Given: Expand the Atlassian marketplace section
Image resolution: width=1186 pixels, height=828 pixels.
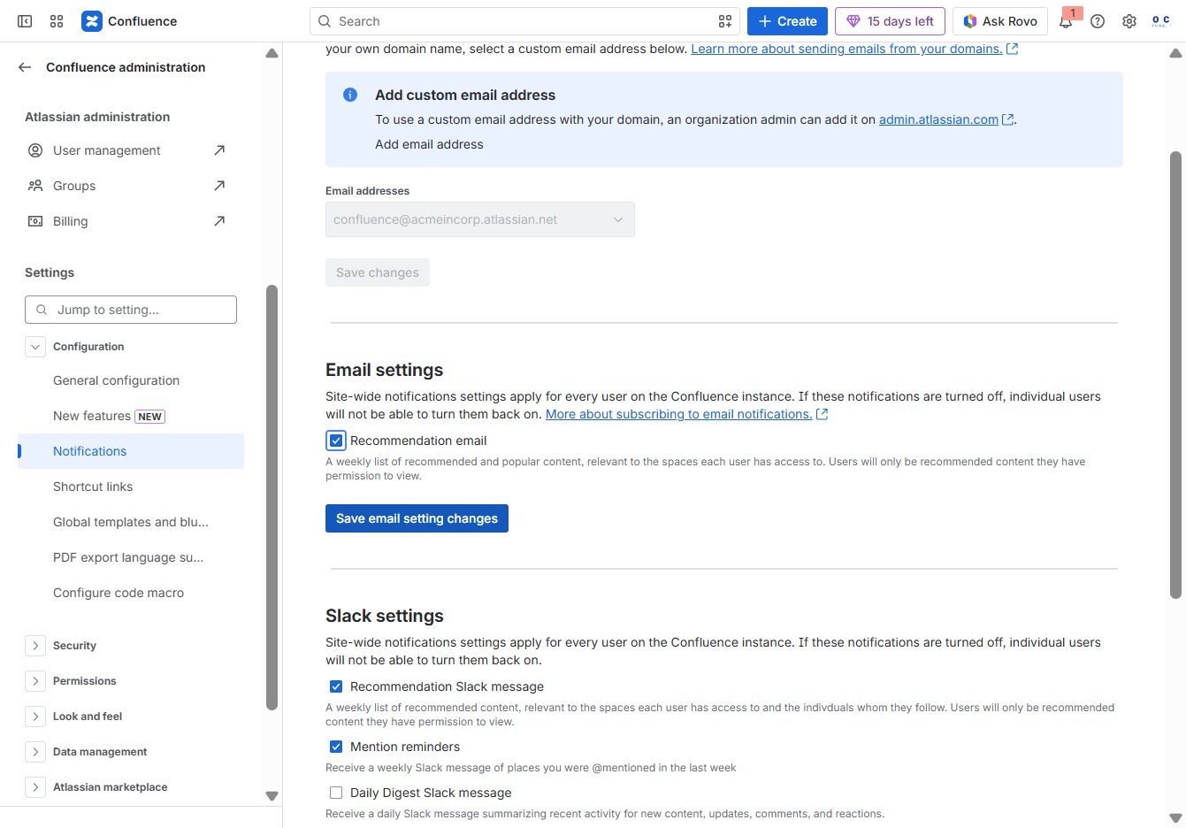Looking at the screenshot, I should 35,787.
